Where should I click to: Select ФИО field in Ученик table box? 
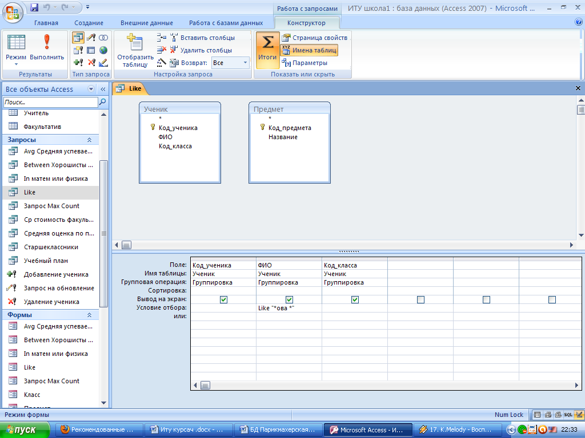point(166,137)
